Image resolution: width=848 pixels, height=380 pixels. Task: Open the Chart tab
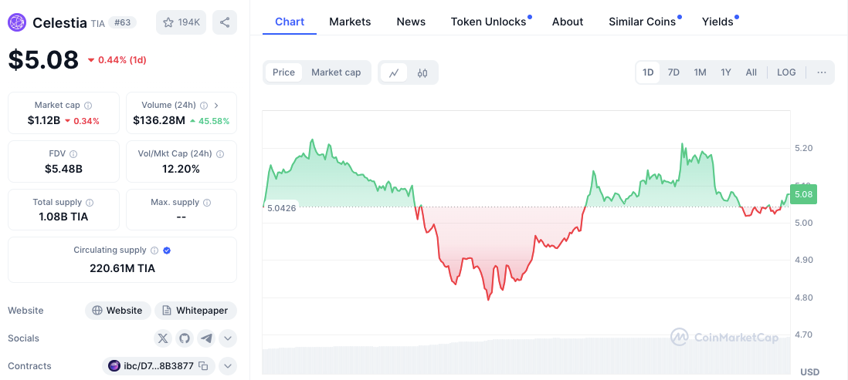[x=290, y=22]
